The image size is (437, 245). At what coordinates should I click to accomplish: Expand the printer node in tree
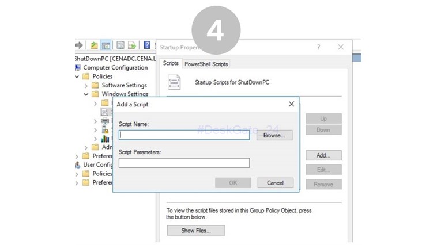click(x=95, y=121)
